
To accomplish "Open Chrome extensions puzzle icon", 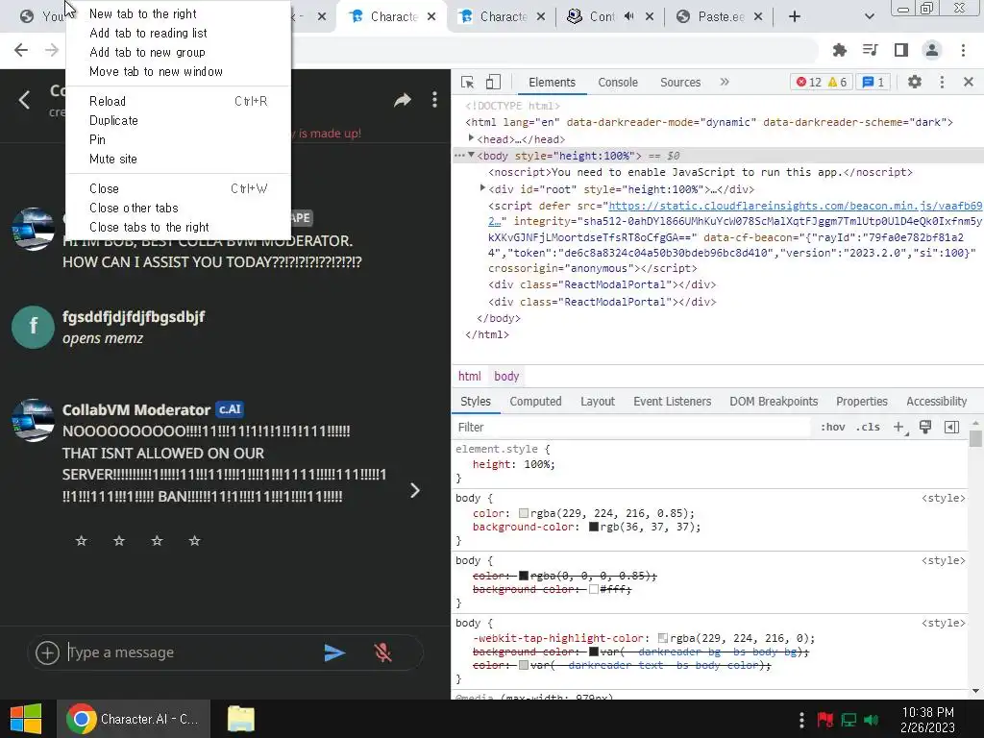I will click(840, 50).
